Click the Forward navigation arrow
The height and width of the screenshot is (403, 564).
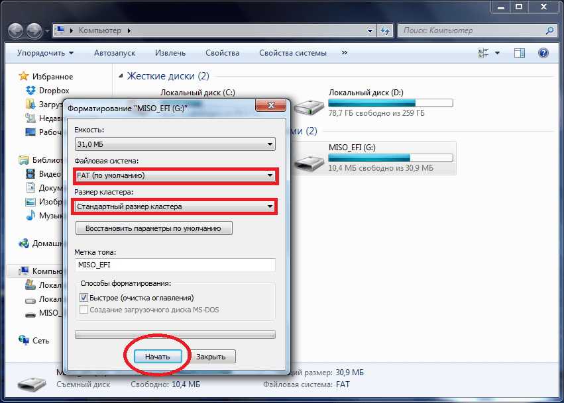(34, 31)
